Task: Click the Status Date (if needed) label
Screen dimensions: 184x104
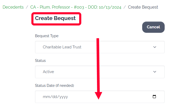Action: [x=55, y=86]
